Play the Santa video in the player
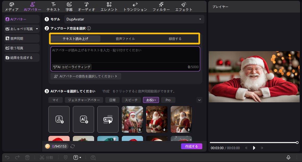Image resolution: width=302 pixels, height=162 pixels. click(254, 148)
